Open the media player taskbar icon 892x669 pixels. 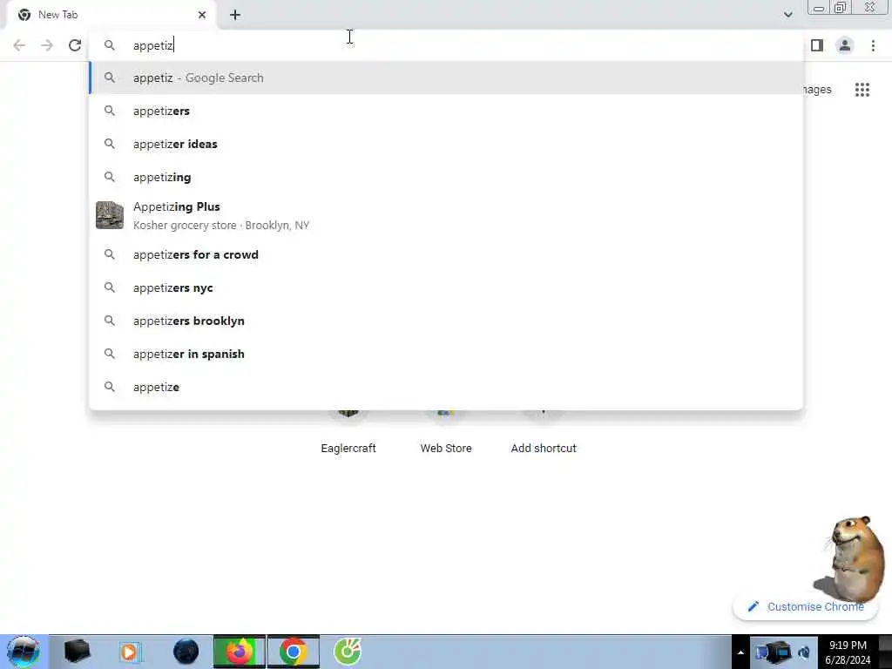point(130,652)
